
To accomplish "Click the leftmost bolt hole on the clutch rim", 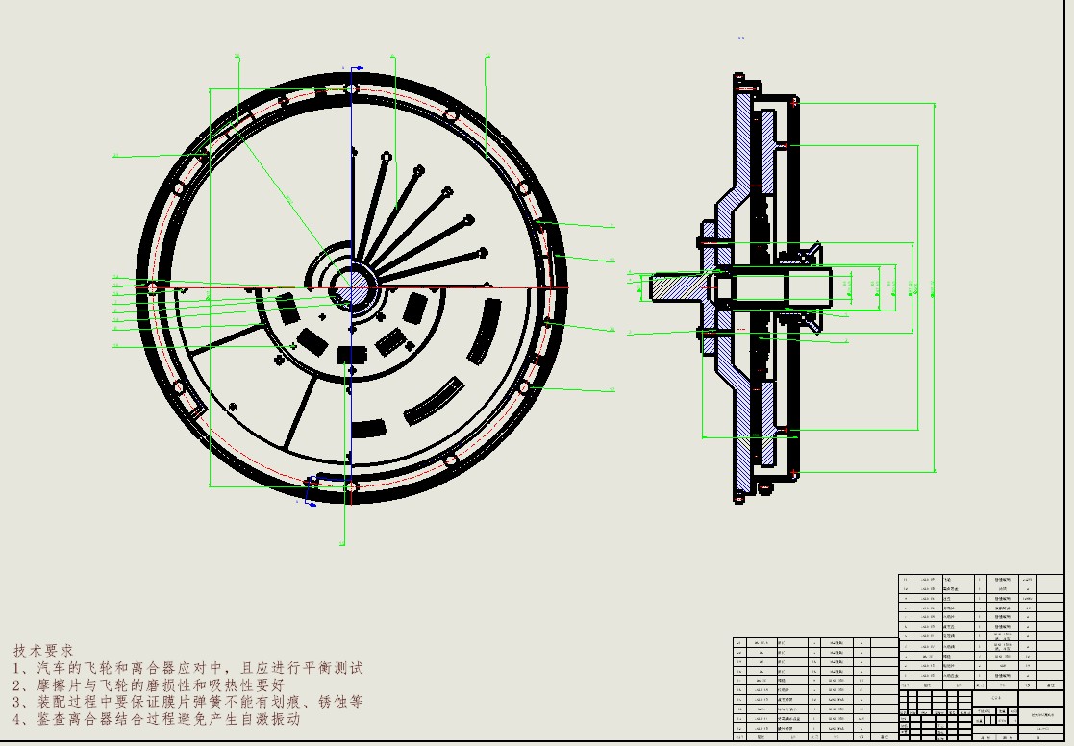I will point(152,287).
